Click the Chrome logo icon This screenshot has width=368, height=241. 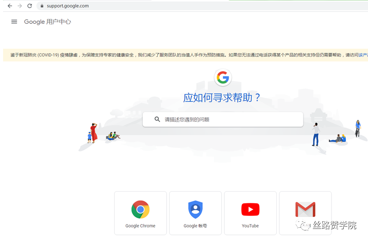pyautogui.click(x=140, y=209)
